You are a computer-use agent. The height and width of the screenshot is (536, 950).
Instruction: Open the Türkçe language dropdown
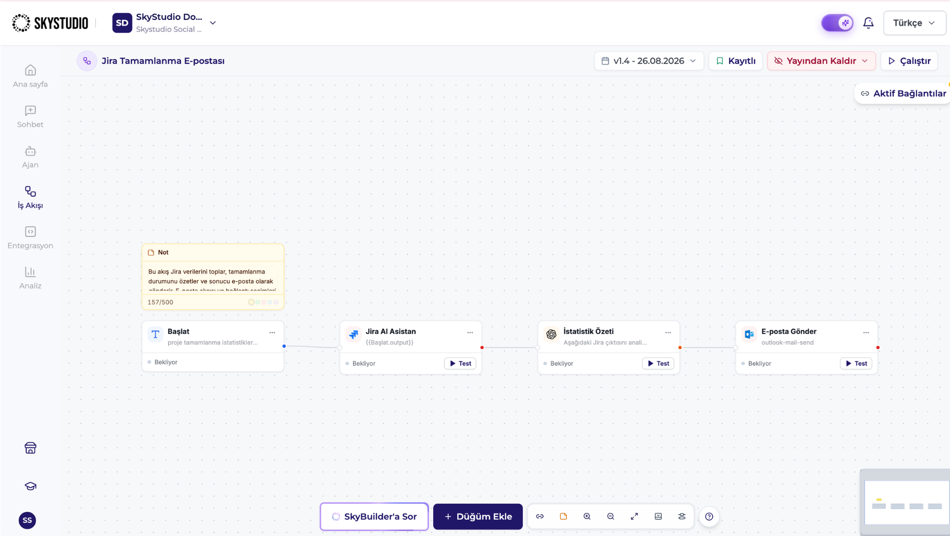[x=914, y=23]
